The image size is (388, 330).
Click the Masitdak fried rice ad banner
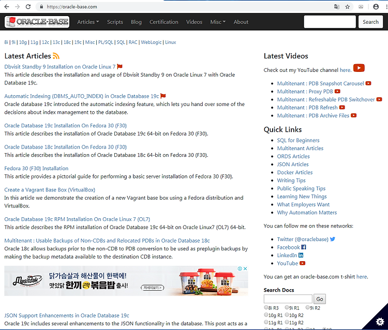point(126,281)
